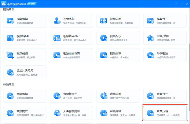190x124 pixels.
Task: Open 添加片头片尾 intro/outro tool
Action: coord(25,72)
